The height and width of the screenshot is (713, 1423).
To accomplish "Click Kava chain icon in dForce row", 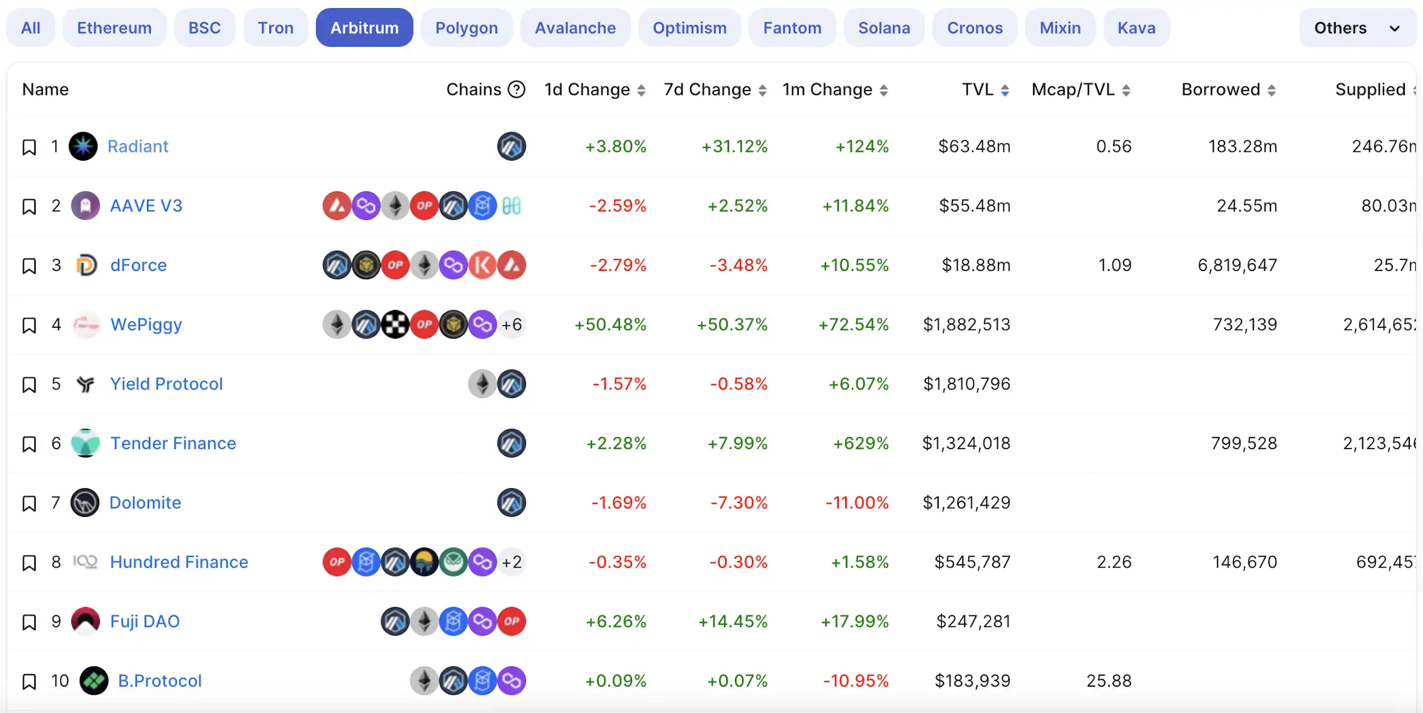I will (x=482, y=265).
